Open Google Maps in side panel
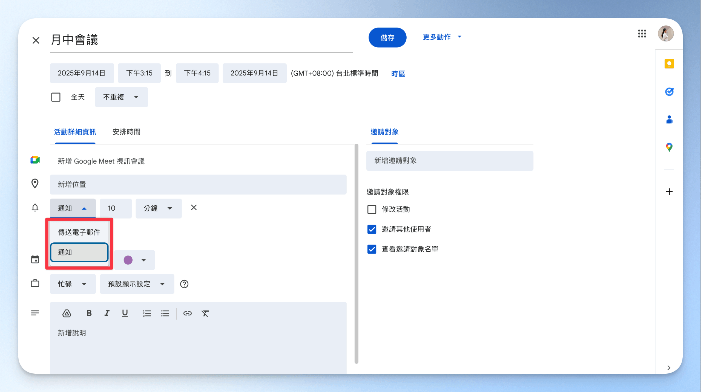The height and width of the screenshot is (392, 701). pyautogui.click(x=669, y=147)
